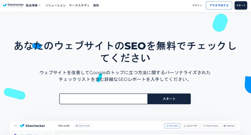251x135 pixels.
Task: Click the ログイン link
Action: (197, 5)
